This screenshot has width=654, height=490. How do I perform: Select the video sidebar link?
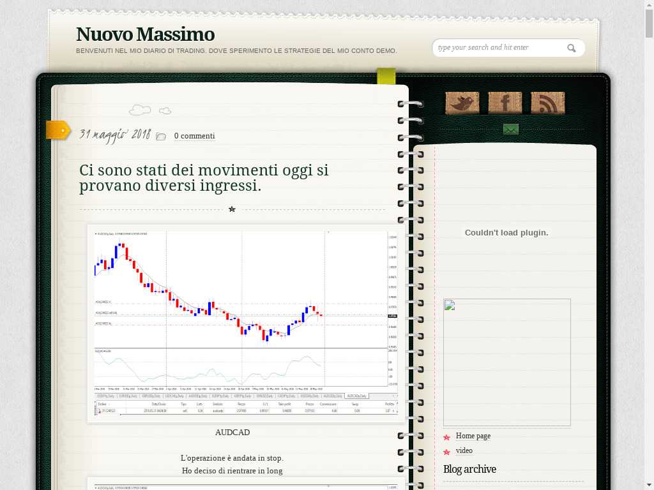[x=464, y=450]
